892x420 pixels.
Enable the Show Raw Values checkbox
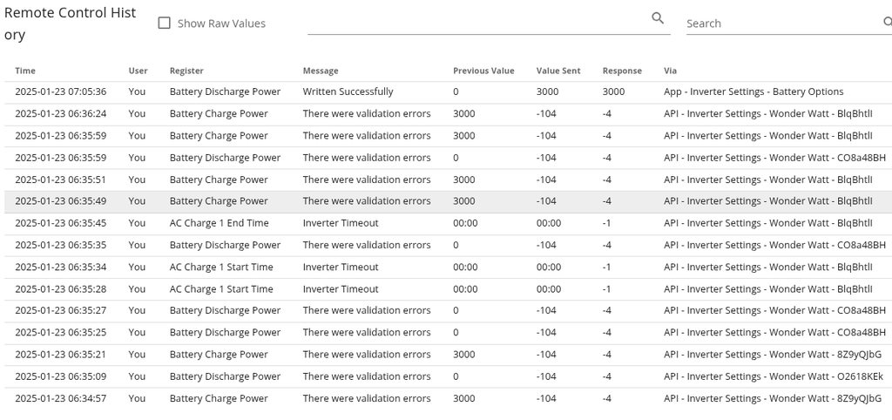pos(164,24)
